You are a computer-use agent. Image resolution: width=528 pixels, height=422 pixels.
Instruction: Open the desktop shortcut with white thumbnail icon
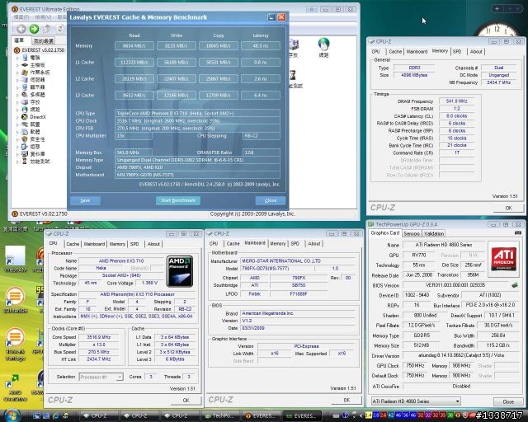(x=15, y=259)
